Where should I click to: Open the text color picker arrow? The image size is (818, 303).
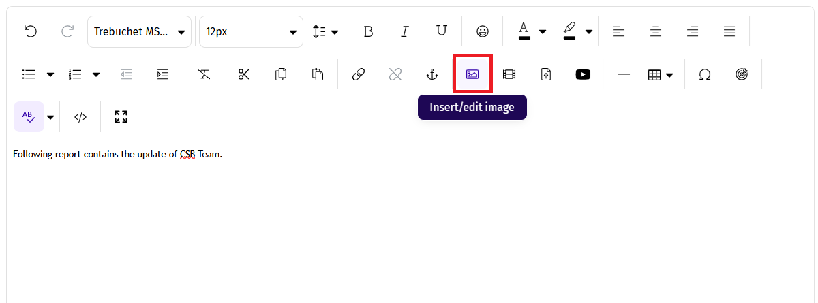point(543,31)
